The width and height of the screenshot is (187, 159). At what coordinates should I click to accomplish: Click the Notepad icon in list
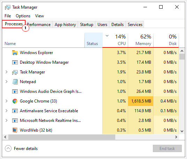click(15, 82)
